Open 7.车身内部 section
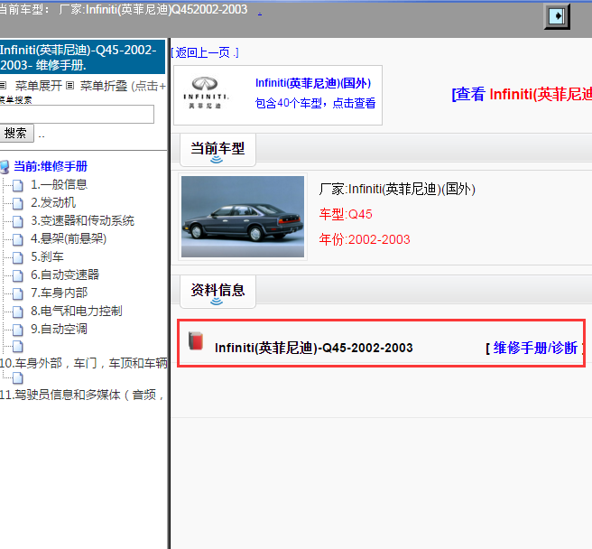 [x=60, y=293]
